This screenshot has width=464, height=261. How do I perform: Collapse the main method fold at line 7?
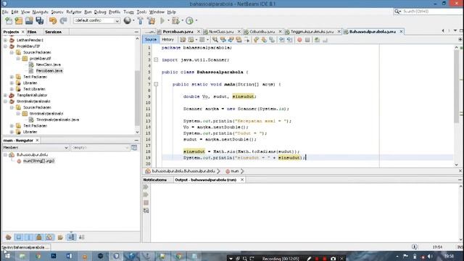(156, 84)
